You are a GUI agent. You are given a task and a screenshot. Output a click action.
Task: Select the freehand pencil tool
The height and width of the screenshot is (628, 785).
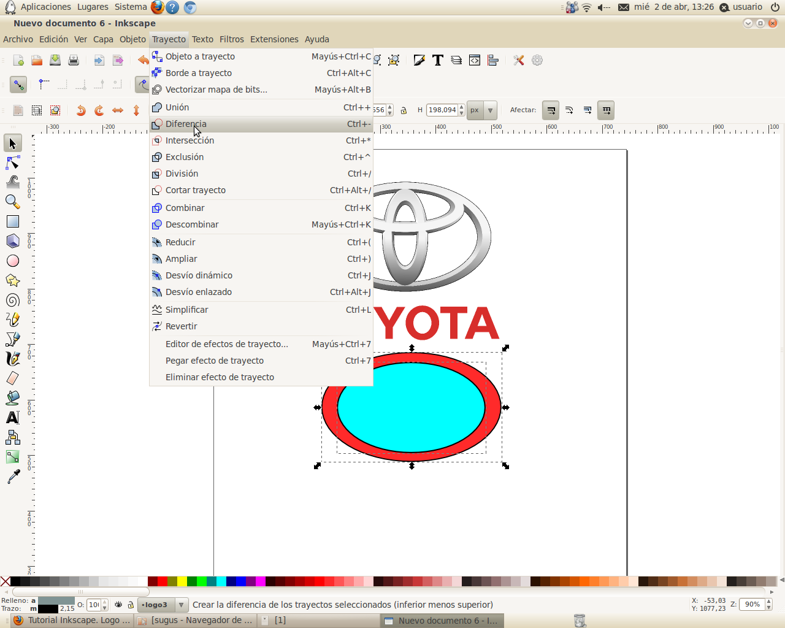(x=12, y=320)
